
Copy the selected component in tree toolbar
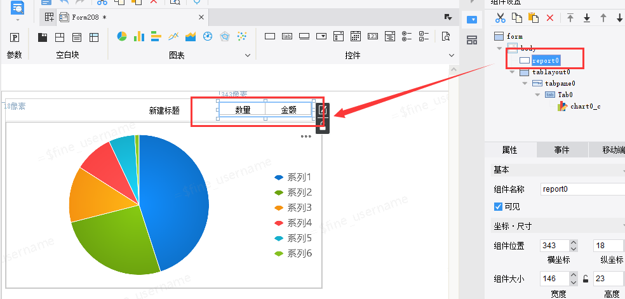point(517,18)
